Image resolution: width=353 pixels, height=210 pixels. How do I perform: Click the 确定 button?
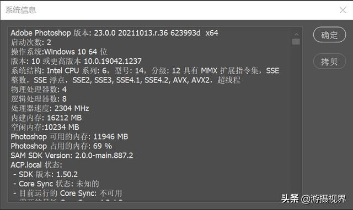coord(329,35)
